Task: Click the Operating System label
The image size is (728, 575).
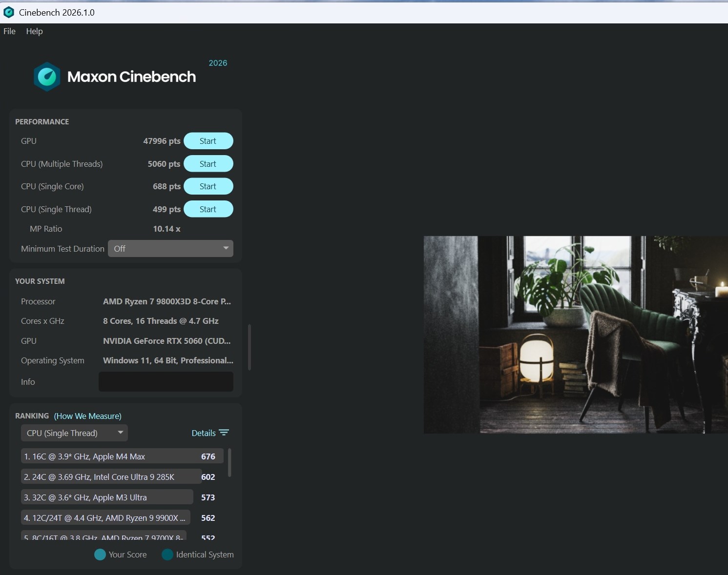Action: pos(53,360)
